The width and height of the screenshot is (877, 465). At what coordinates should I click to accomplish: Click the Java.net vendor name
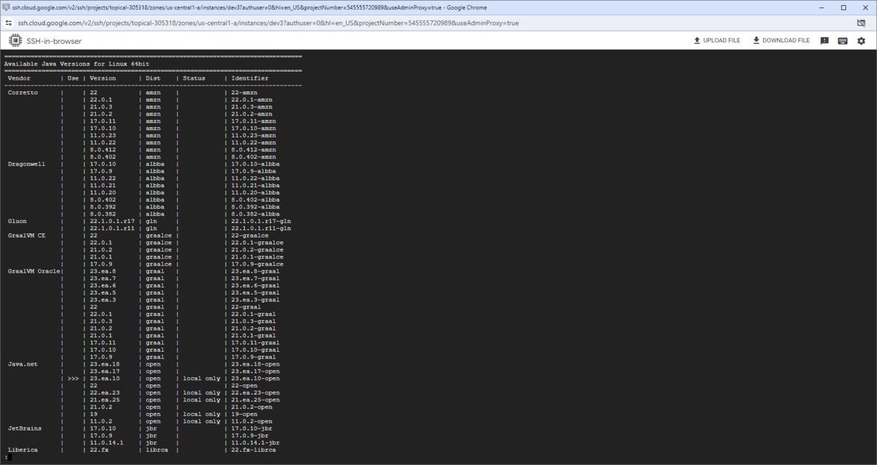[x=23, y=364]
